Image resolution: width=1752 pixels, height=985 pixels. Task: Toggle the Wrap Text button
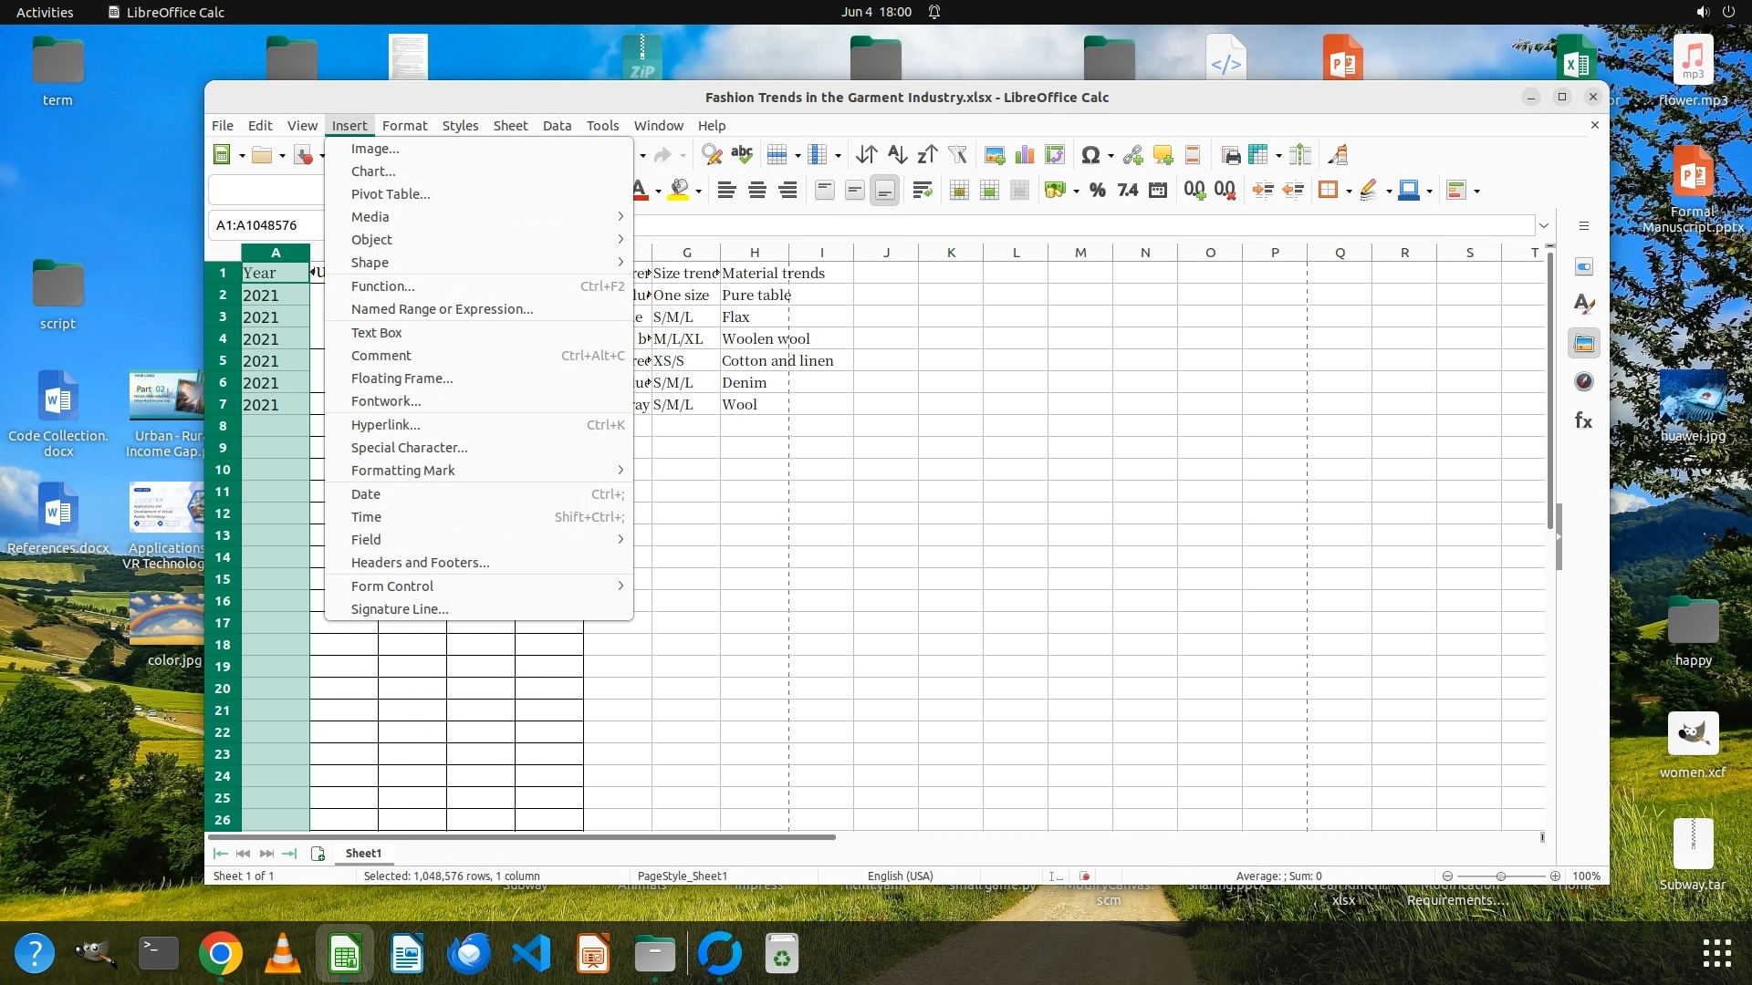tap(923, 191)
